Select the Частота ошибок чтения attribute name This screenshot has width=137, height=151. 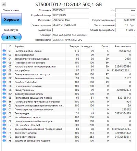tap(28, 51)
